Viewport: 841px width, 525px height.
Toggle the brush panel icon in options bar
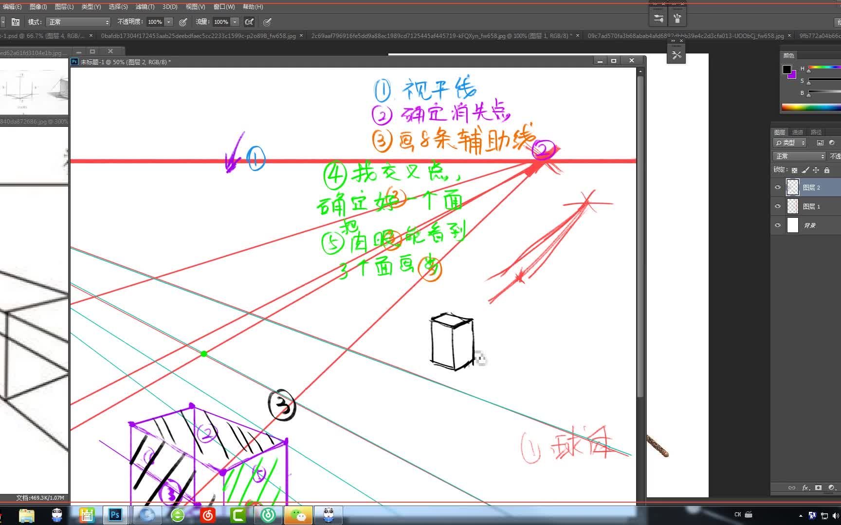point(16,22)
